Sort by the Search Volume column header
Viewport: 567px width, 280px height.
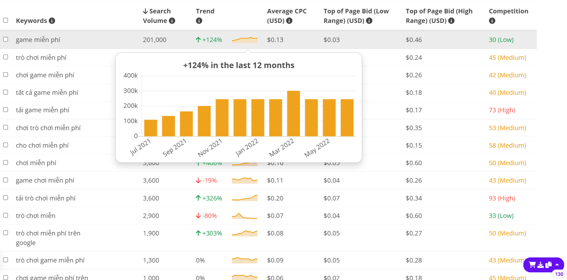point(159,16)
